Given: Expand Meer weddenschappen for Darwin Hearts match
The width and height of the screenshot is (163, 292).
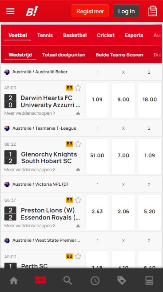Looking at the screenshot, I should [x=30, y=113].
